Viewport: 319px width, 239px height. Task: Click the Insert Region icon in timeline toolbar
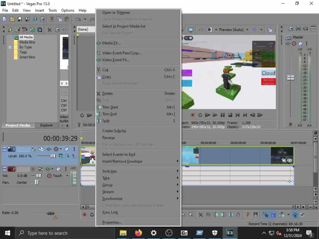point(255,214)
